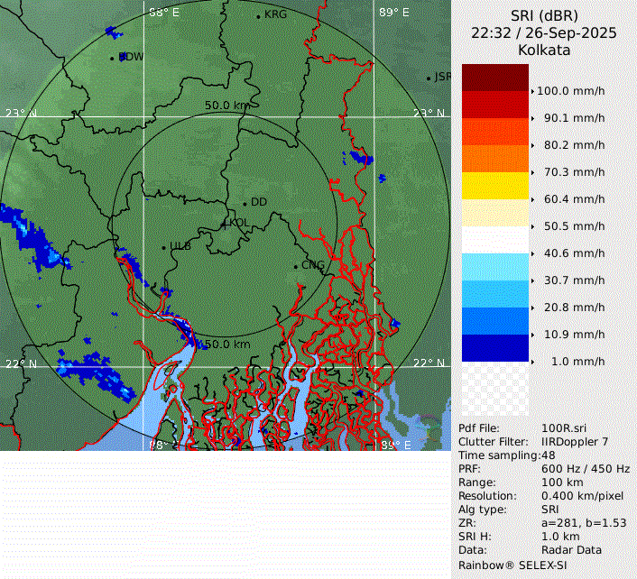Image resolution: width=637 pixels, height=579 pixels.
Task: Click the 50.0 km range ring label
Action: tap(226, 106)
